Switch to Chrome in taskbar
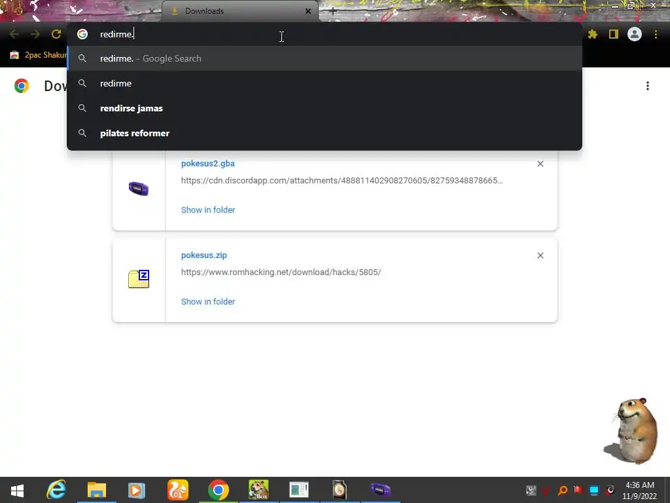 click(x=219, y=490)
